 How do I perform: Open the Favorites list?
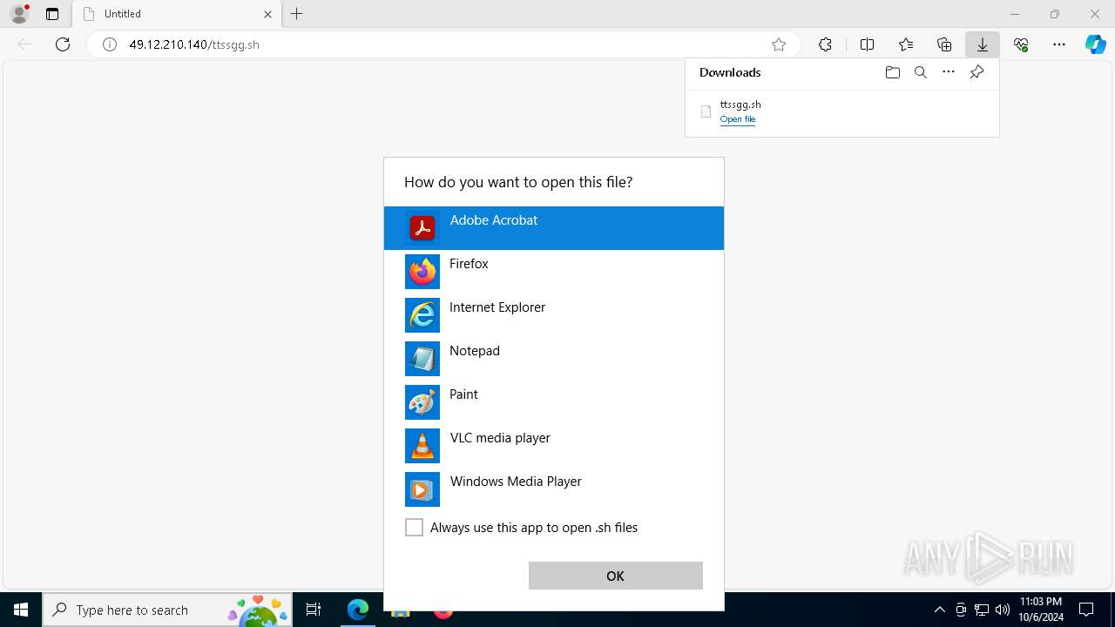[x=906, y=44]
